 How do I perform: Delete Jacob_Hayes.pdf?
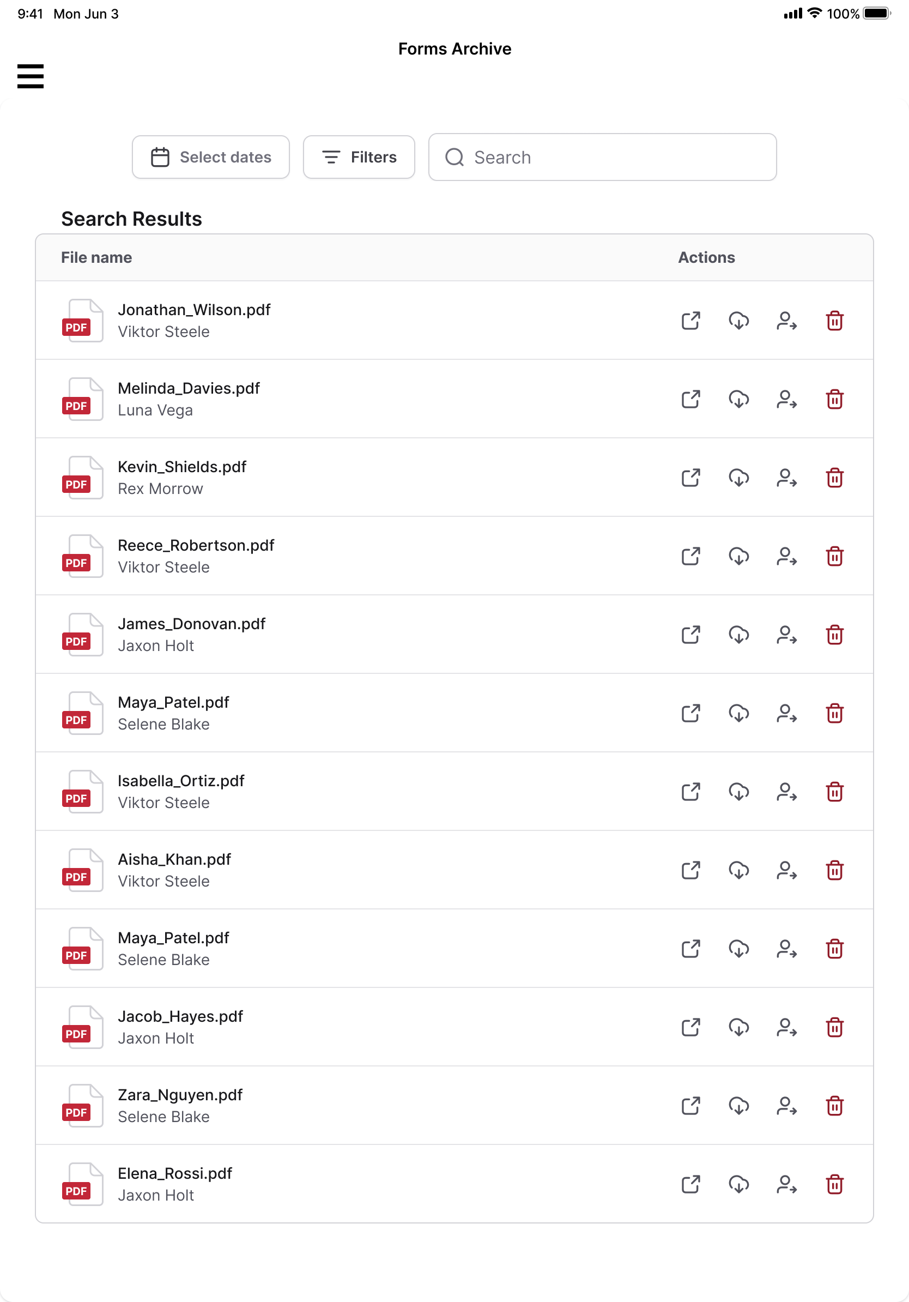(x=835, y=1028)
